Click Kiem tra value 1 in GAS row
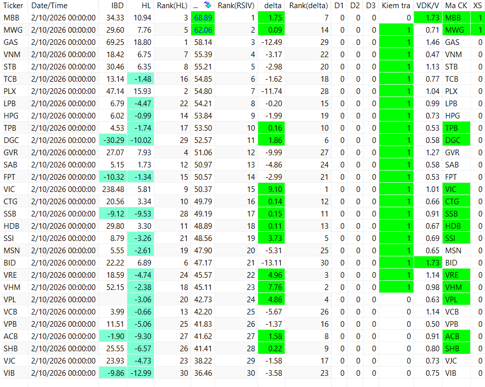 [x=396, y=42]
